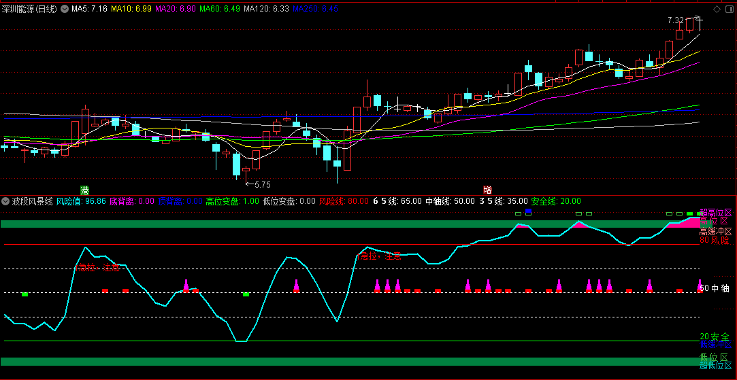
Task: Click the 安全线 20.00 green label
Action: pyautogui.click(x=556, y=201)
